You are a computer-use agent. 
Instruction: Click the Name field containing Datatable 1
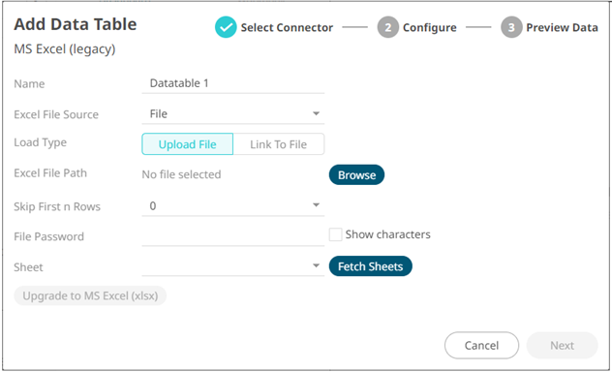point(233,83)
